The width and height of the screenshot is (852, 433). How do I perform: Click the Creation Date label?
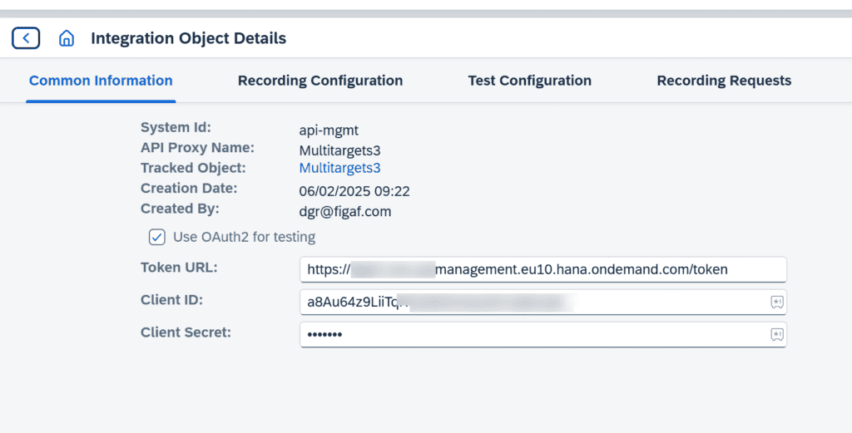(189, 189)
